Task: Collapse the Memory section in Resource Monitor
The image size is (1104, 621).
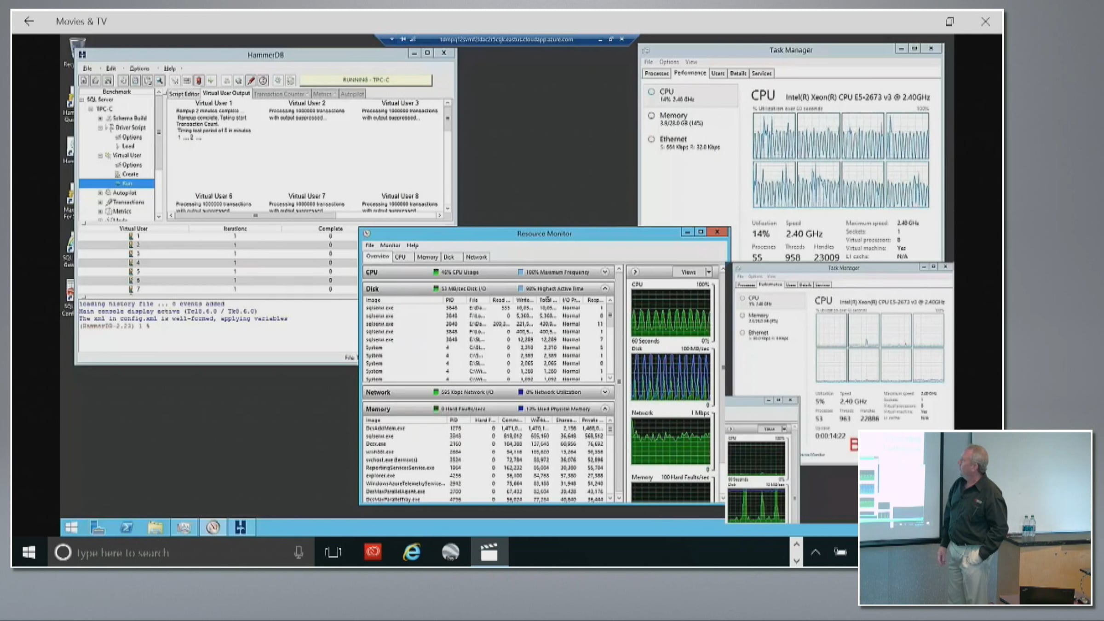Action: (605, 408)
